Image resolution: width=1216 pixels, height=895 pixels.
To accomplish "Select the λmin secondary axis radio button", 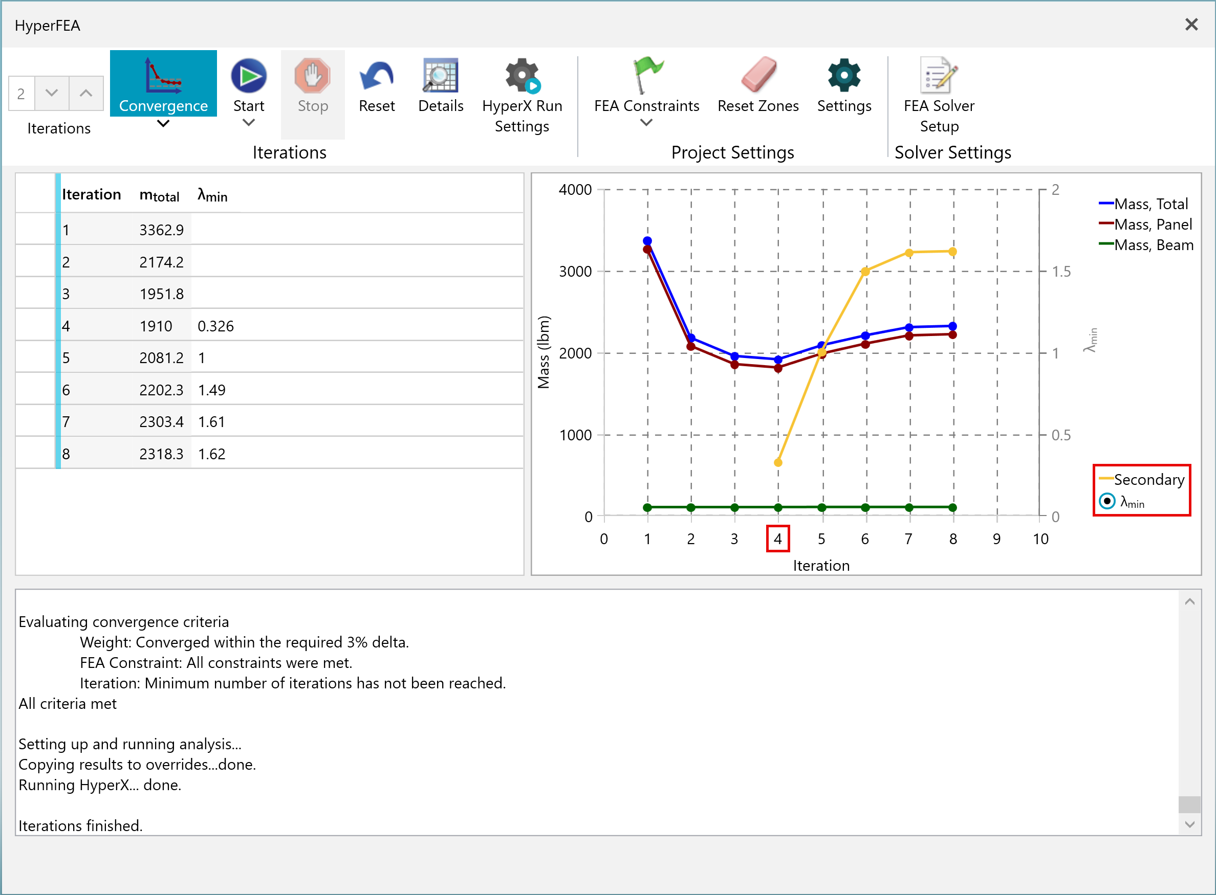I will pos(1107,501).
